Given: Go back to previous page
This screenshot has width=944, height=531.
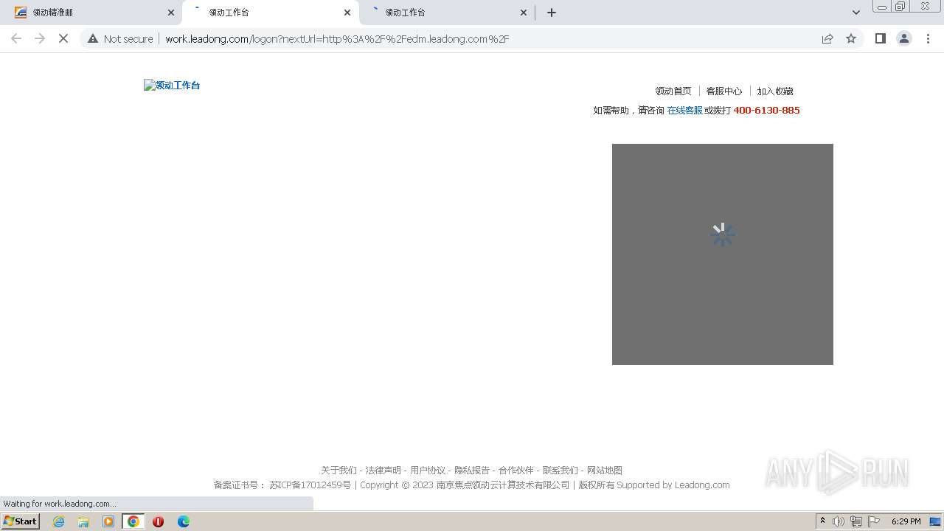Looking at the screenshot, I should pos(16,38).
